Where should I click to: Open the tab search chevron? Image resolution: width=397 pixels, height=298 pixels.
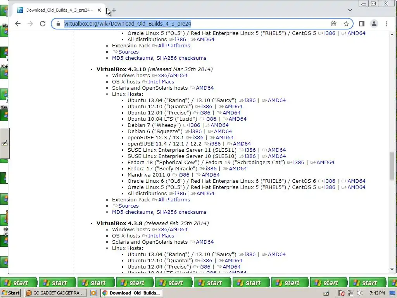(350, 10)
